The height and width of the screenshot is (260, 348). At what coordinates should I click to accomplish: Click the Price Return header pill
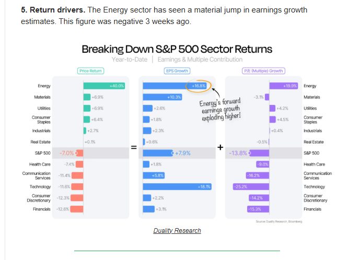pos(90,71)
